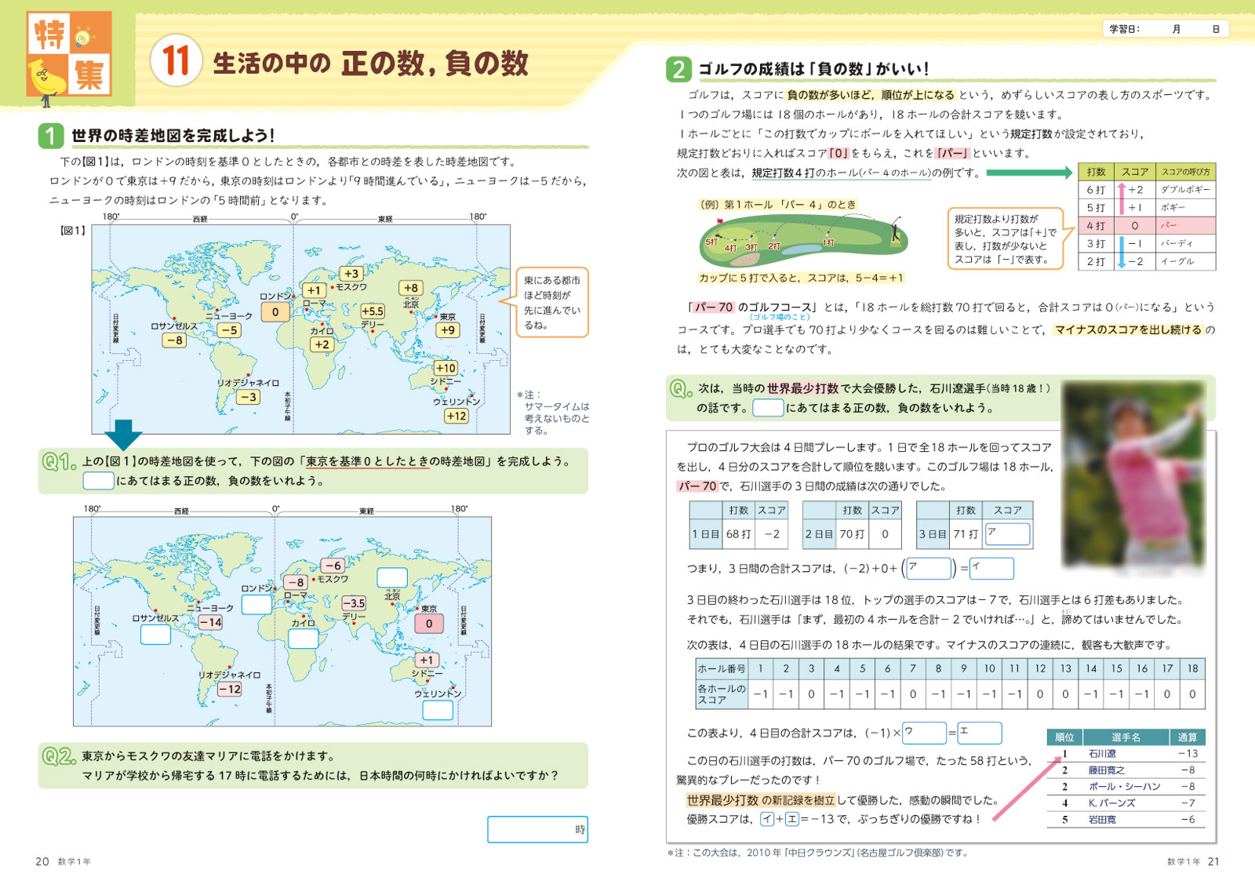Click the highlighted text 世界最少打数の新記録を樹立

[760, 800]
